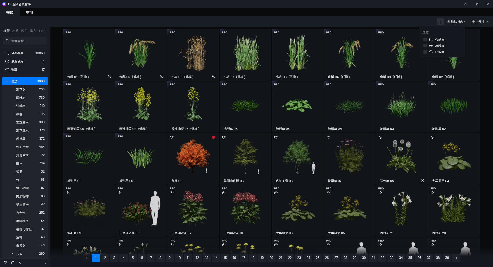Go to next page arrow
This screenshot has height=267, width=493.
coord(456,258)
